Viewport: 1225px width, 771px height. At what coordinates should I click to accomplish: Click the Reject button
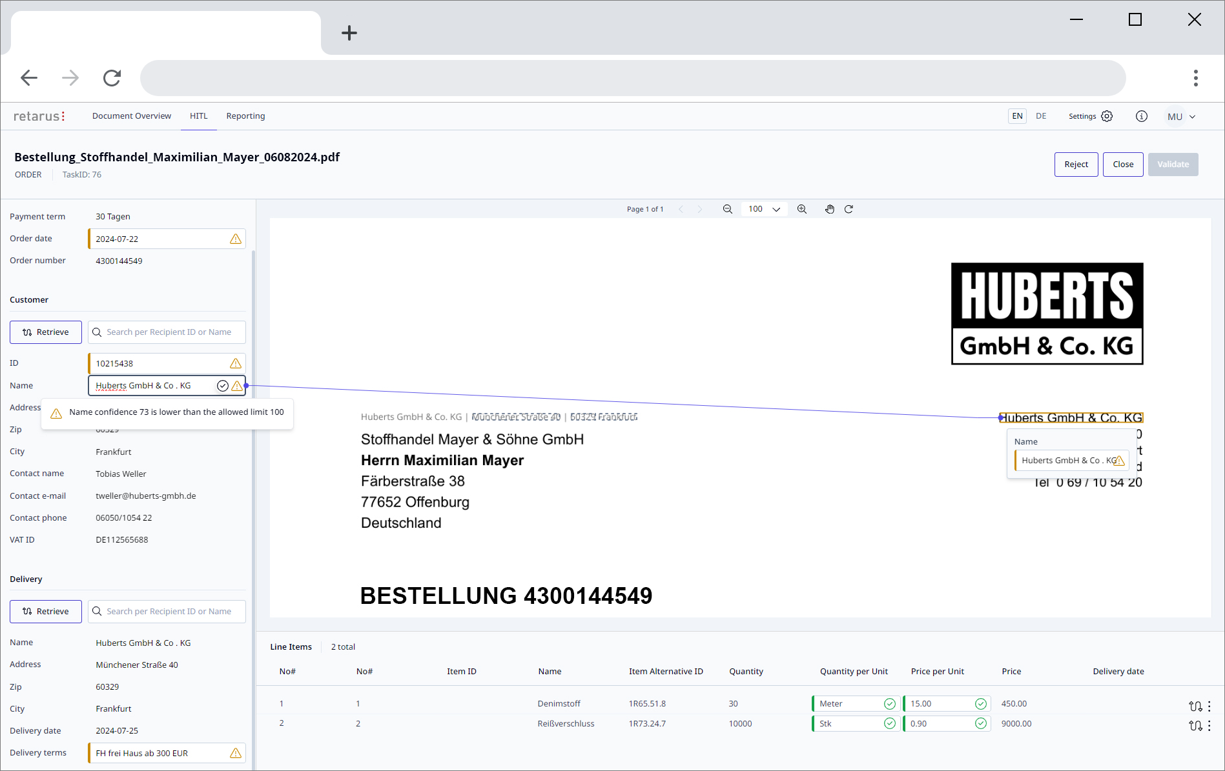coord(1076,165)
